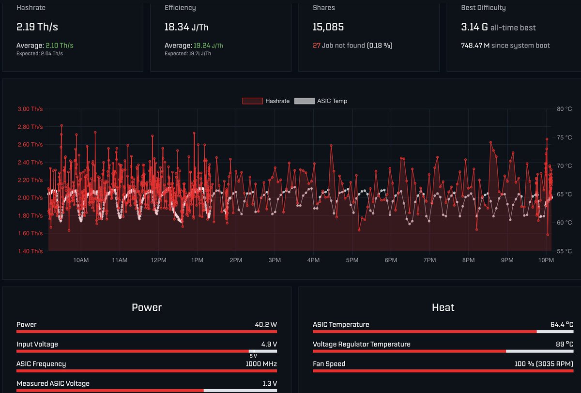
Task: Select the 2.19 Th/s hashrate value
Action: pyautogui.click(x=37, y=27)
